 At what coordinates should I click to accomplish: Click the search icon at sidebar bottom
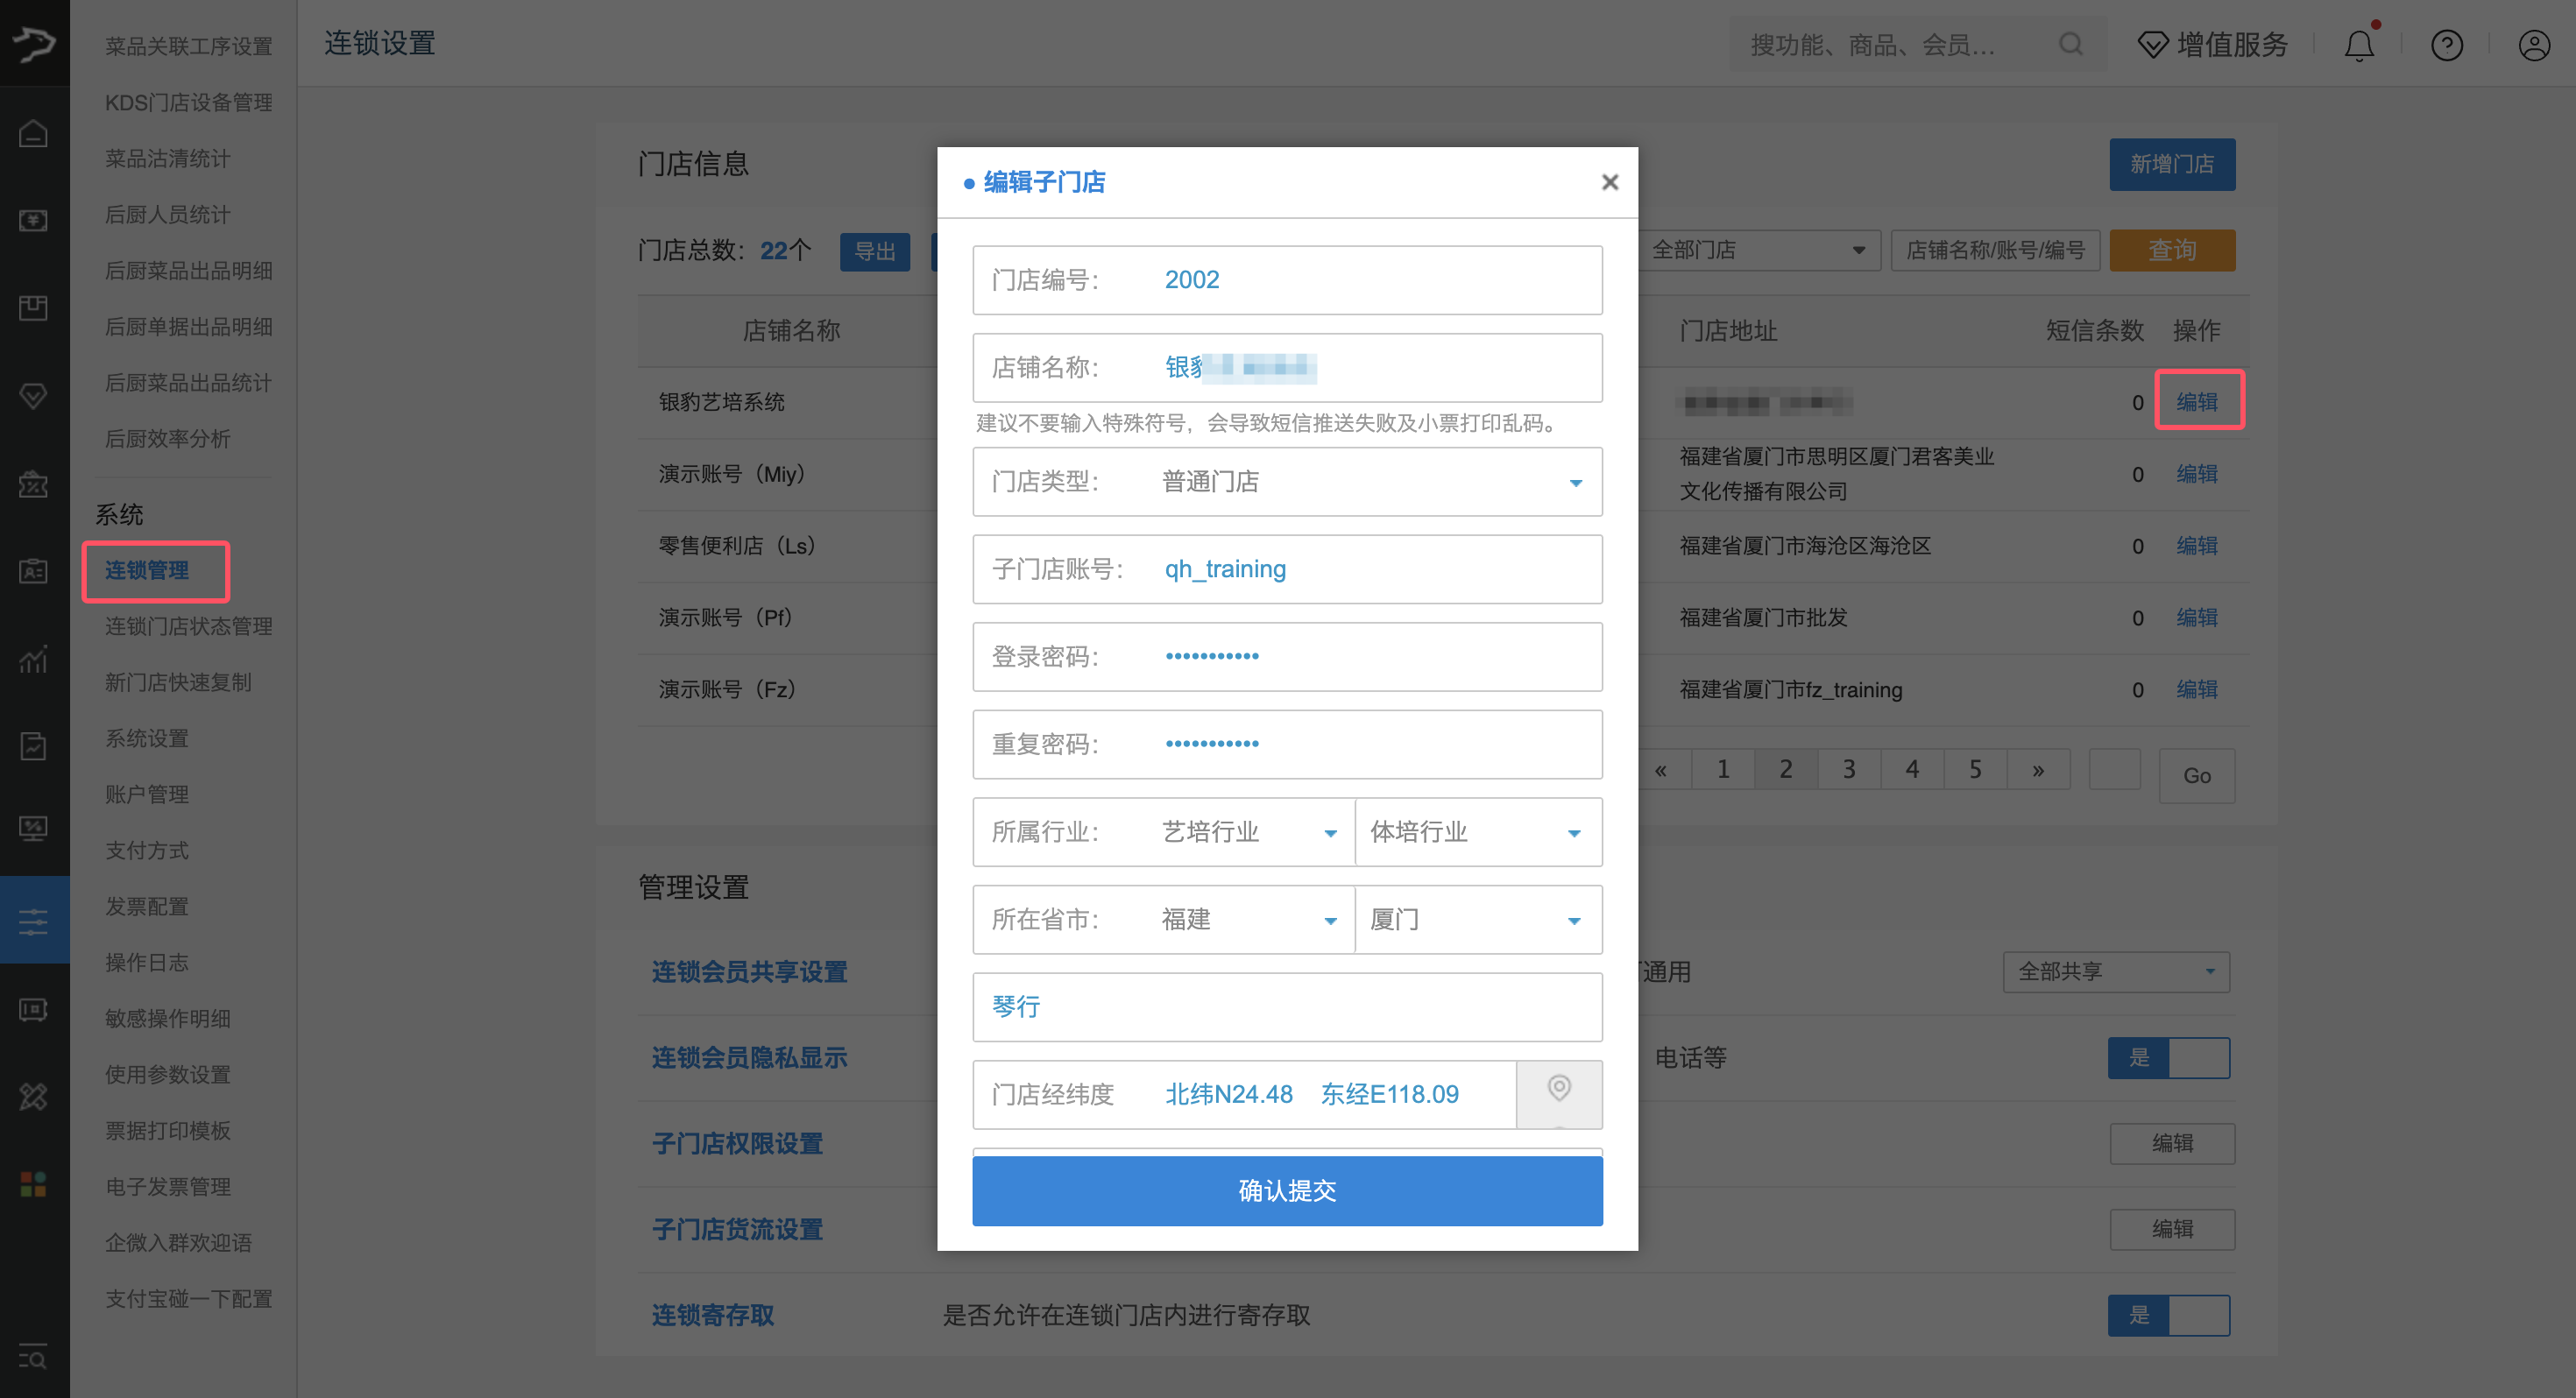click(34, 1357)
